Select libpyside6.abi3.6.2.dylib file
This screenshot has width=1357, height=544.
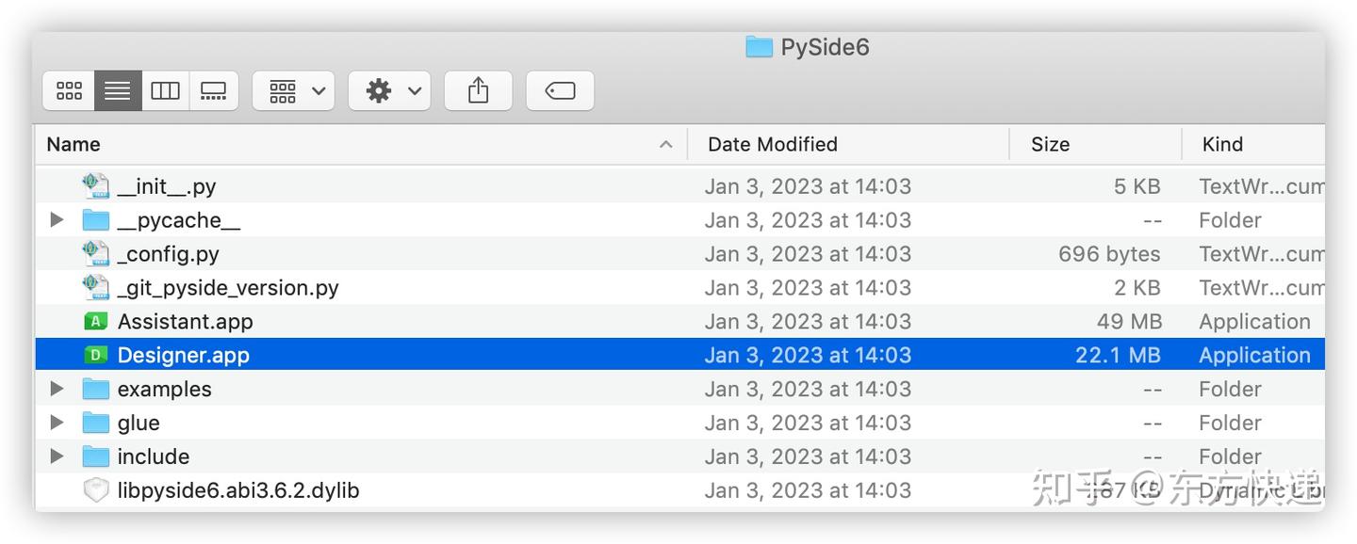pos(237,490)
